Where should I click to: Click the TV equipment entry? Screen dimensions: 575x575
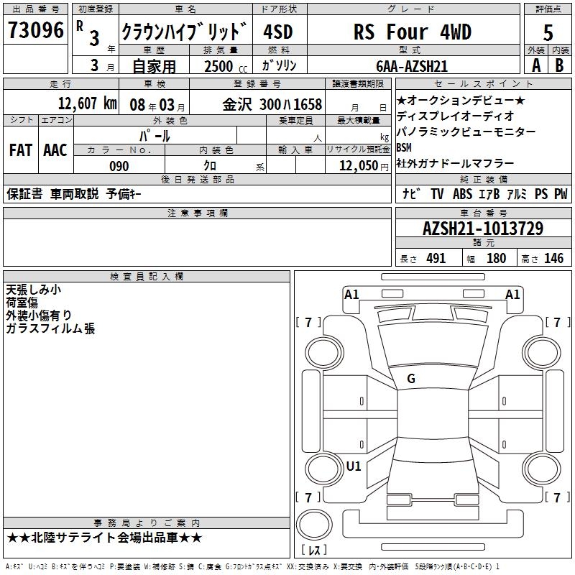pyautogui.click(x=437, y=194)
